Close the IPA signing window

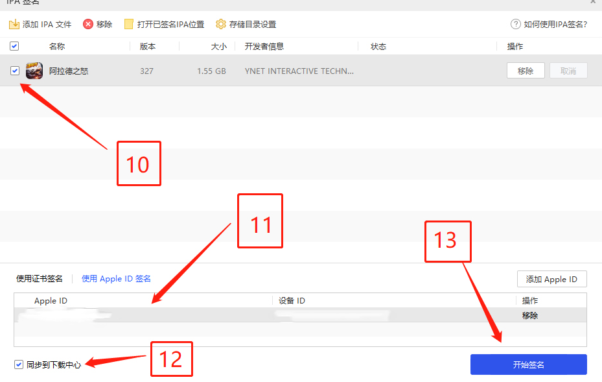click(593, 2)
